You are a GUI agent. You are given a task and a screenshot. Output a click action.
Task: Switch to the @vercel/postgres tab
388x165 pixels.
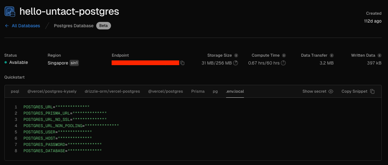(165, 91)
